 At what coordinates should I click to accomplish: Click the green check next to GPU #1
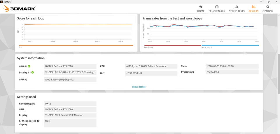click(29, 66)
